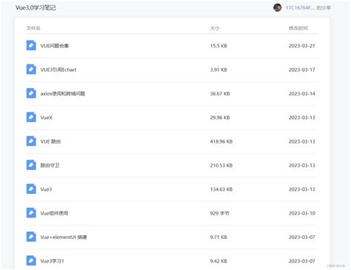Open the VUE问题合集 note
This screenshot has width=351, height=270.
pos(55,46)
